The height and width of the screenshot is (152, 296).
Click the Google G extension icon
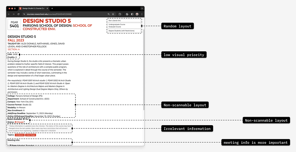127,14
